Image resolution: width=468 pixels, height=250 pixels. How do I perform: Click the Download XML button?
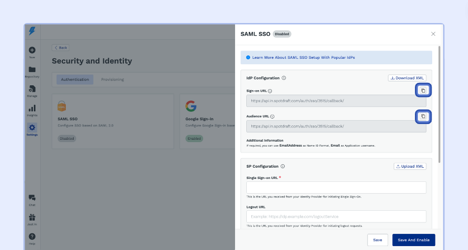(x=407, y=78)
